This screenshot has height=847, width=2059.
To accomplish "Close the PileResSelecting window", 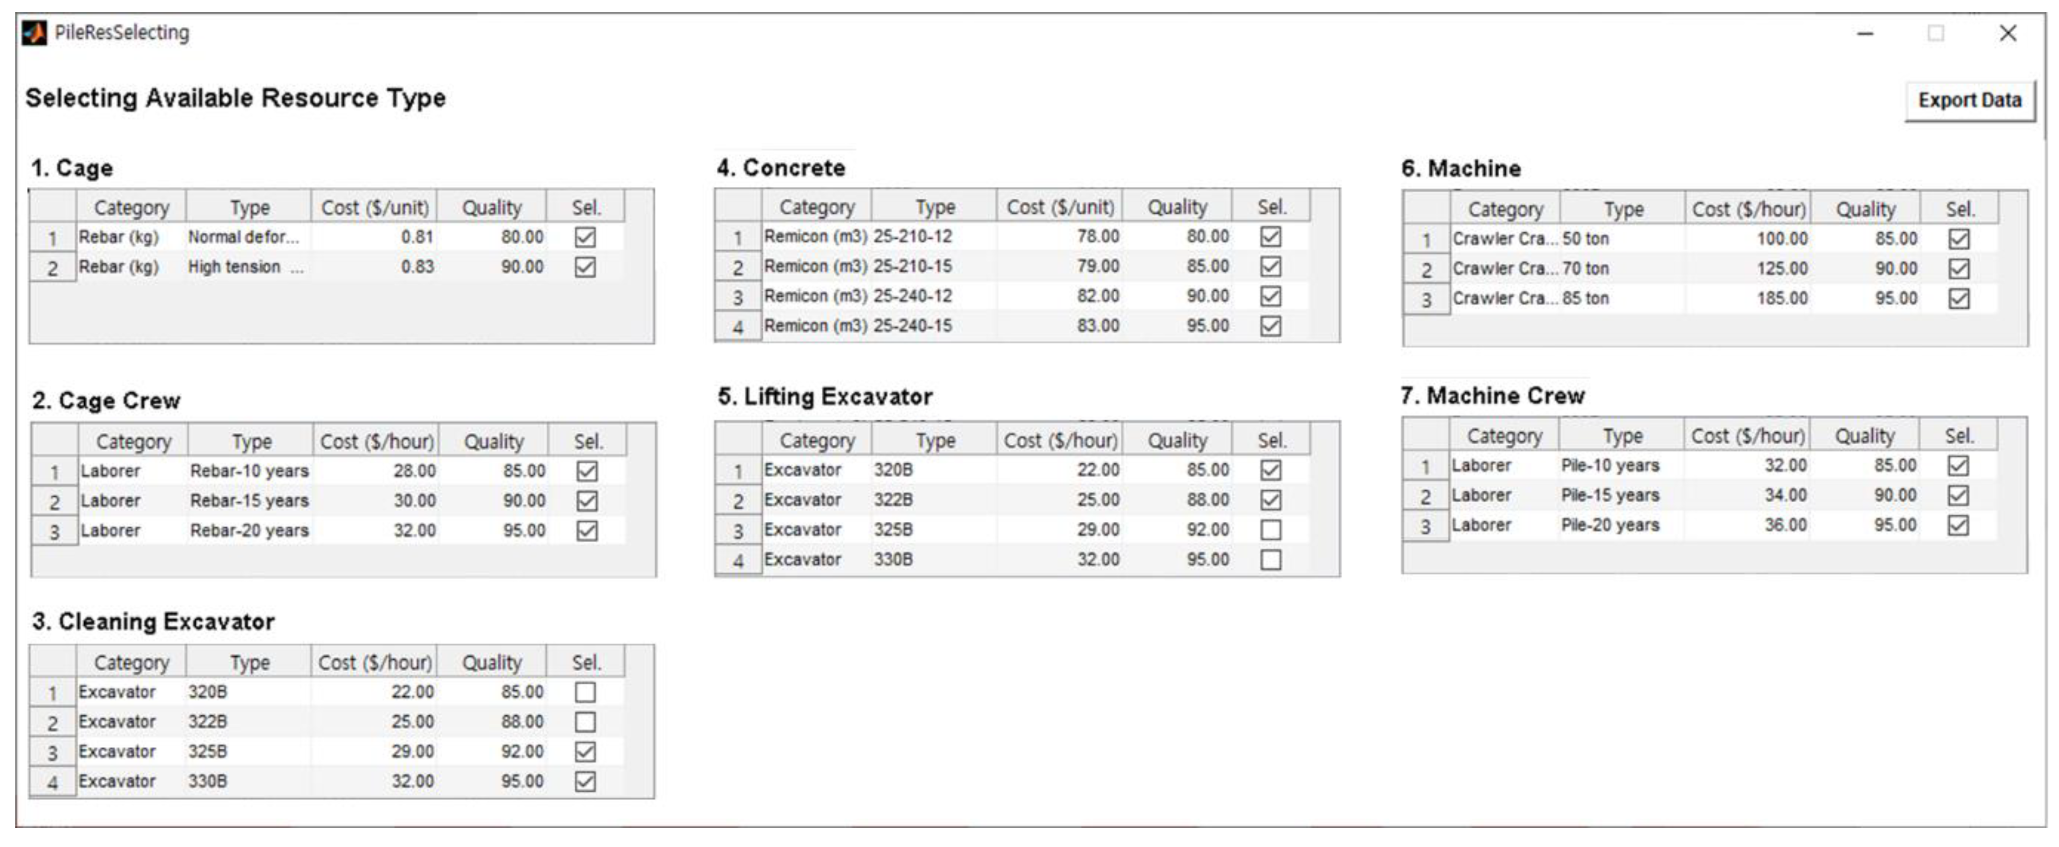I will [2007, 33].
